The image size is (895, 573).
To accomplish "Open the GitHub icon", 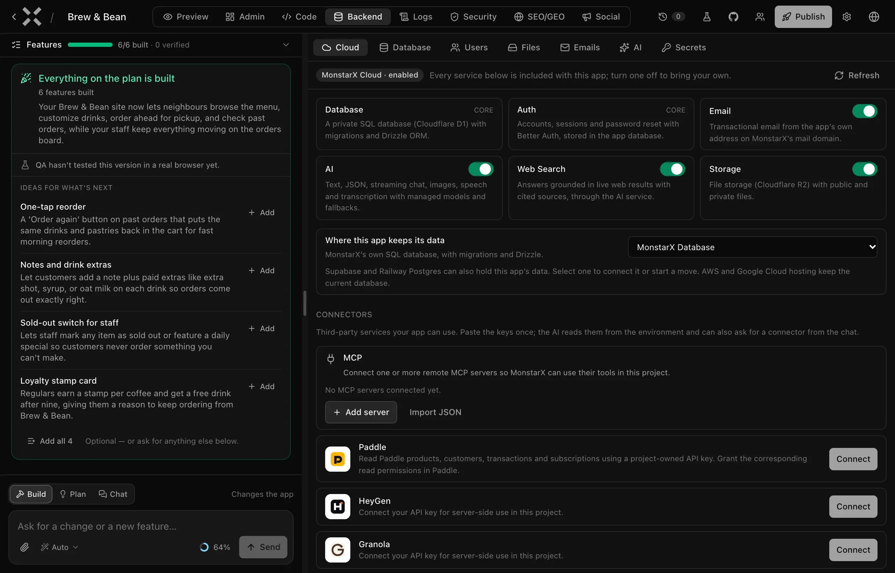I will pos(733,17).
